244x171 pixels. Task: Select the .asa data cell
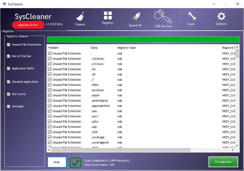pyautogui.click(x=94, y=111)
